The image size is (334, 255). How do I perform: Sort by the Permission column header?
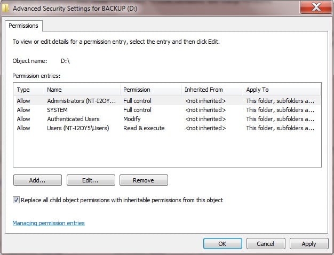click(x=149, y=90)
